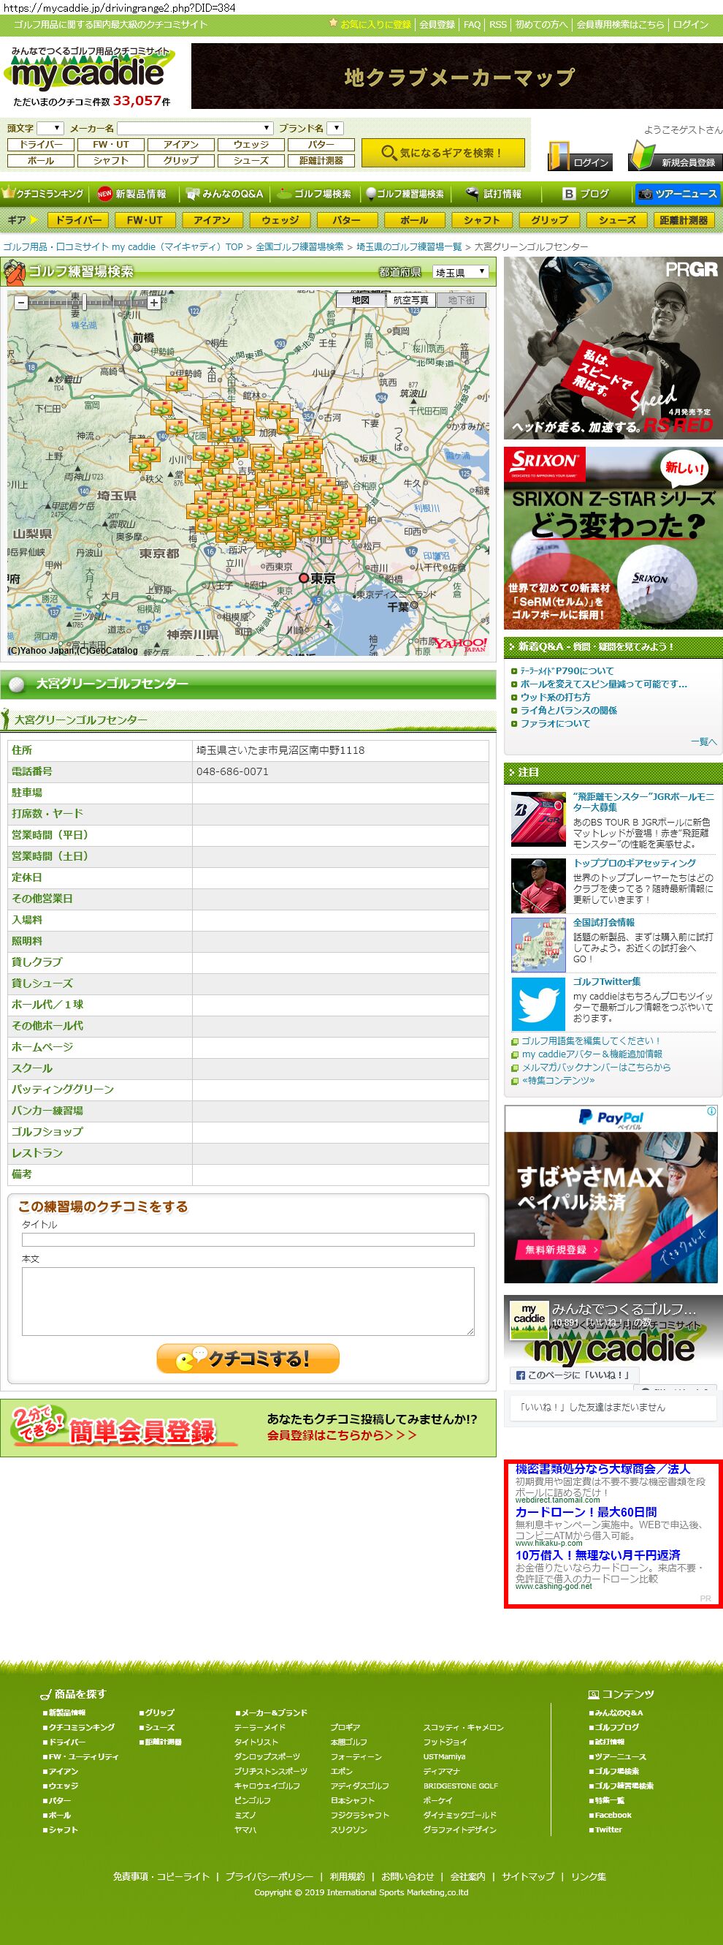Switch map to 地下街 view
723x1945 pixels.
pyautogui.click(x=462, y=300)
